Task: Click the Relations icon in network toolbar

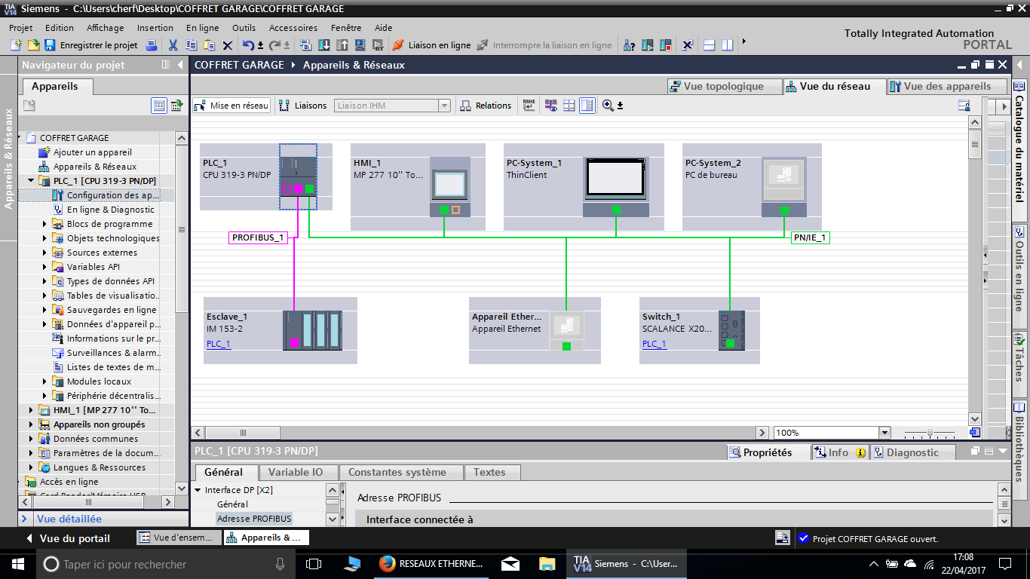Action: click(486, 106)
